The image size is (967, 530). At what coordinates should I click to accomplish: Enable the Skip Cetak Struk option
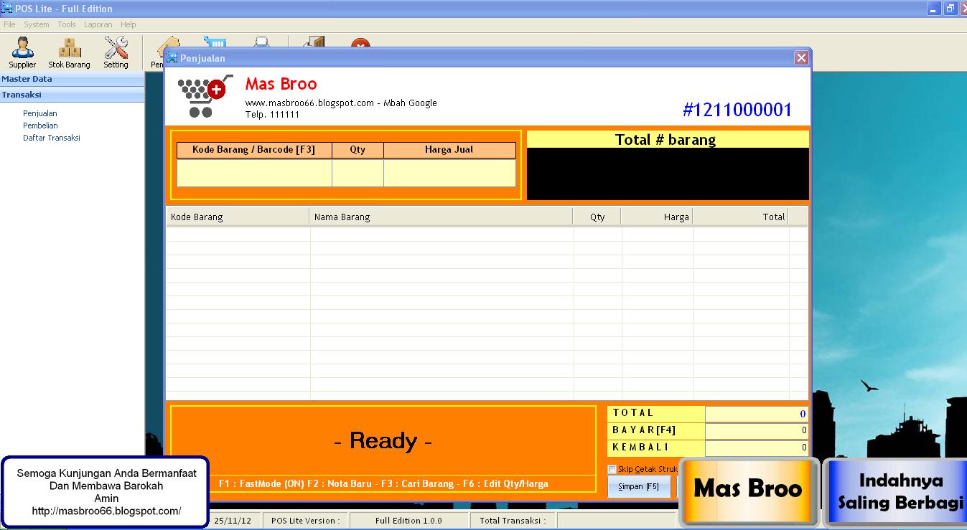click(x=612, y=470)
